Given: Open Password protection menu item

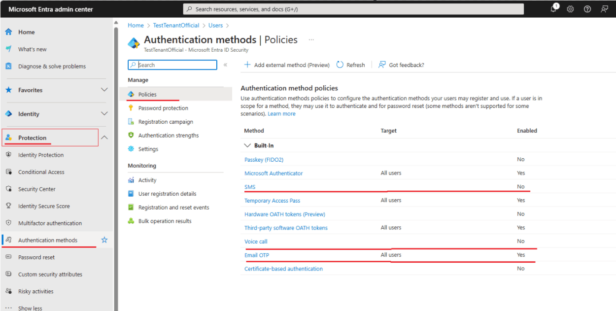Looking at the screenshot, I should tap(163, 108).
